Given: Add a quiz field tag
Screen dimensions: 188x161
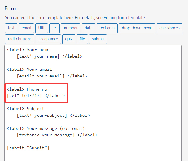Looking at the screenshot, I should (69, 39).
